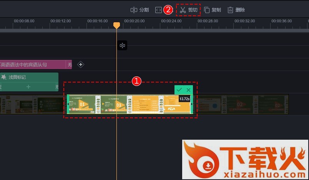The width and height of the screenshot is (309, 180).
Task: Click the 00:00:24.00 mark on time ruler
Action: tap(171, 21)
